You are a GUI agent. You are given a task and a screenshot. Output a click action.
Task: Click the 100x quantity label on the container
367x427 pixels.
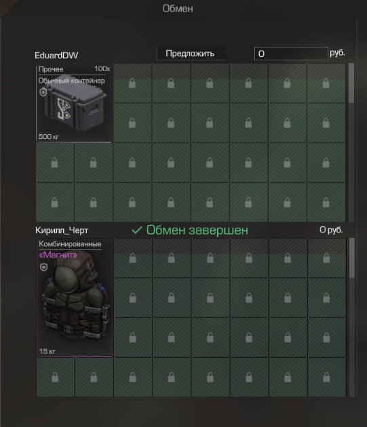pyautogui.click(x=102, y=69)
